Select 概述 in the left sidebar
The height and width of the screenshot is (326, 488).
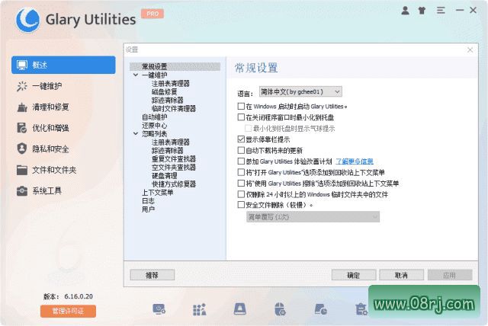click(x=63, y=65)
